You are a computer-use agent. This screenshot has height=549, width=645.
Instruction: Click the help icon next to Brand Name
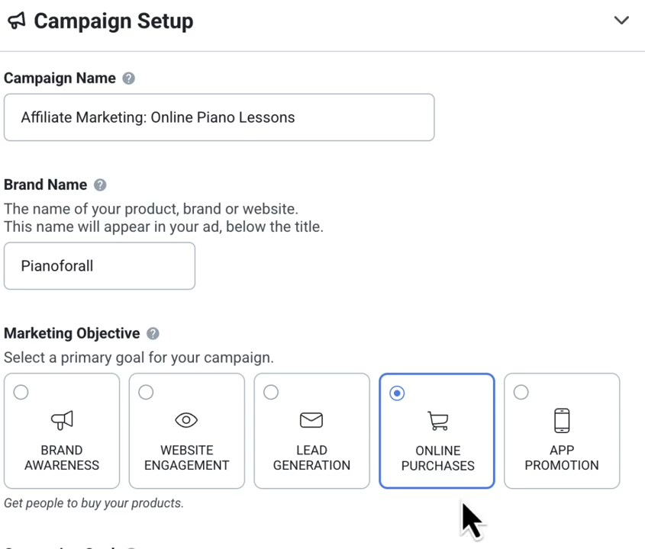100,185
